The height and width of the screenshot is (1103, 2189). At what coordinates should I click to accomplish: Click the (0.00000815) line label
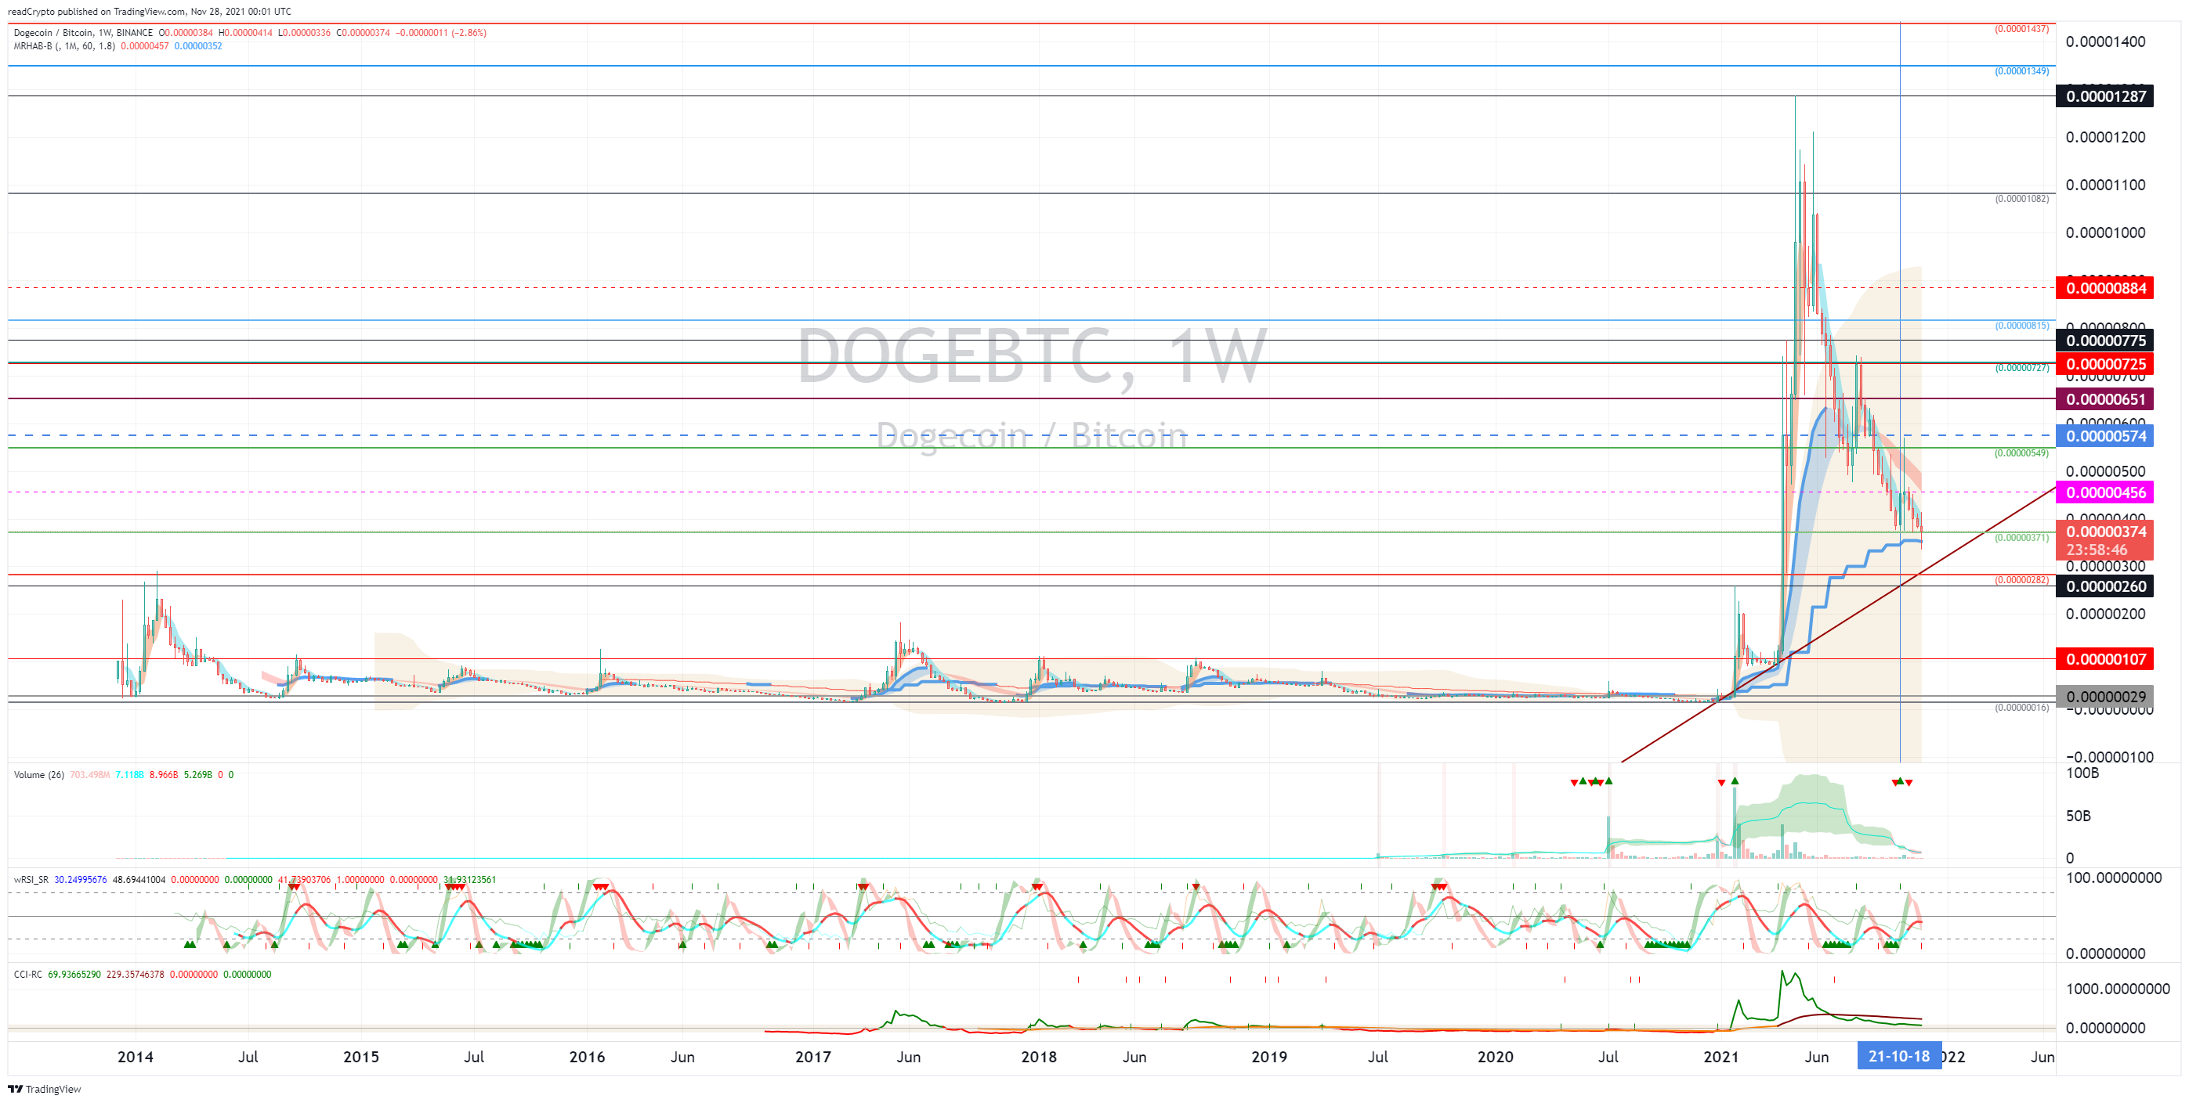pyautogui.click(x=2021, y=326)
